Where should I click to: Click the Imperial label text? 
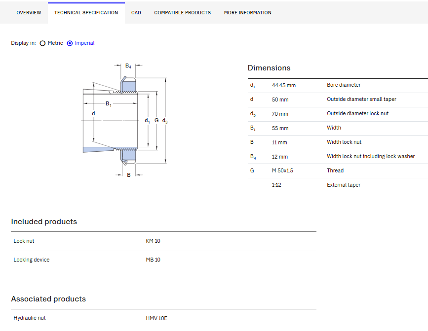(84, 43)
